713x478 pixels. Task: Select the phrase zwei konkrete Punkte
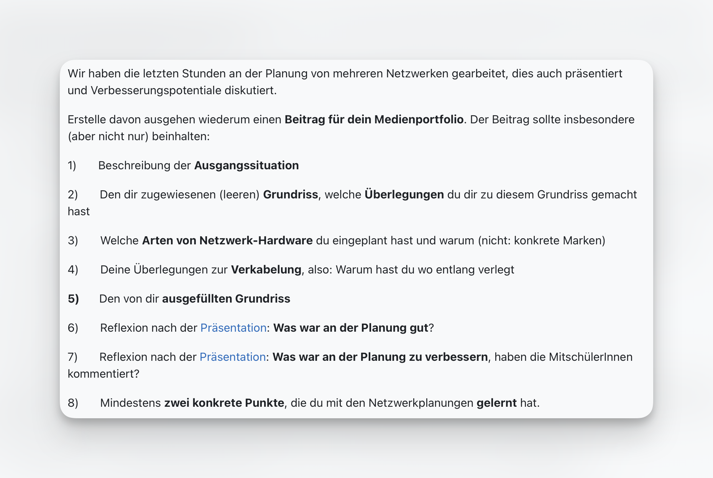point(223,403)
